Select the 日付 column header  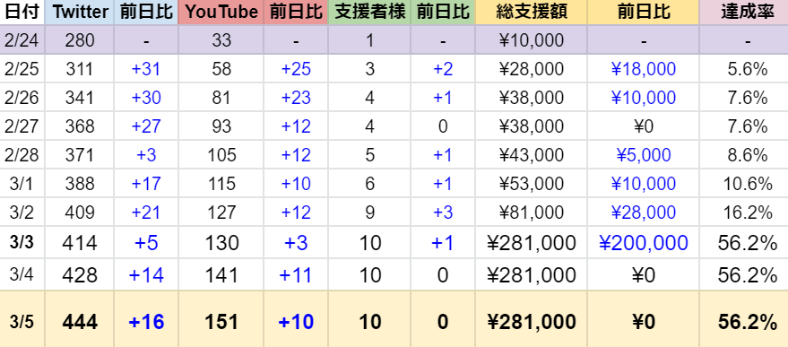point(22,12)
